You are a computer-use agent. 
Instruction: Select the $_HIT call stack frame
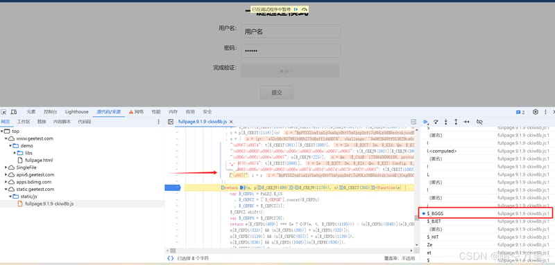tap(486, 237)
